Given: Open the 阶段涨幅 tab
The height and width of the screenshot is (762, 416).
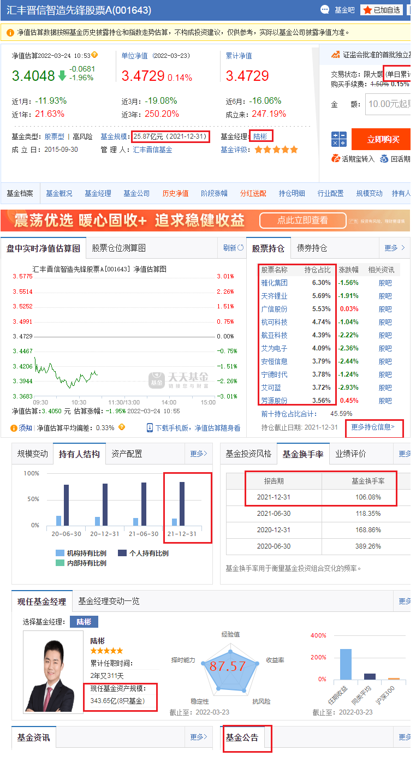Looking at the screenshot, I should tap(214, 193).
